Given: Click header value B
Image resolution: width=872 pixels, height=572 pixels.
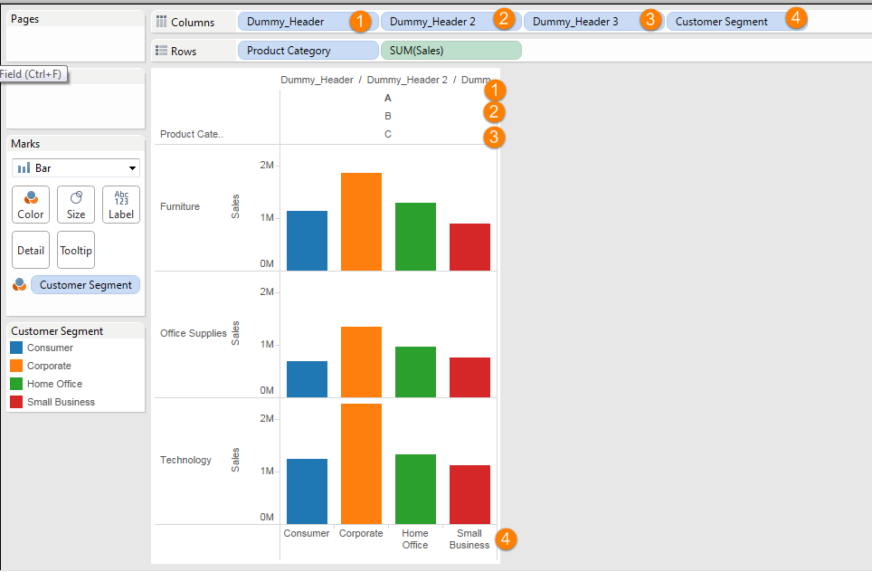Looking at the screenshot, I should (388, 116).
